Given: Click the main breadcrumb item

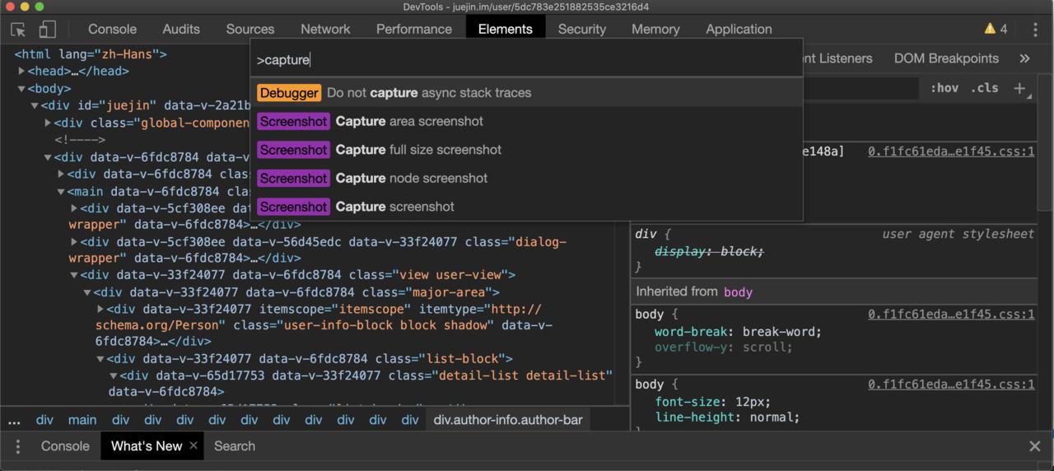Looking at the screenshot, I should click(x=82, y=420).
